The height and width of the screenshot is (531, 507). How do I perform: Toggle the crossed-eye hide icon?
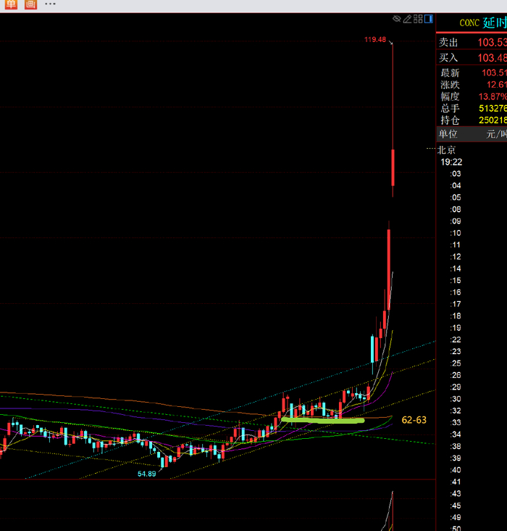[x=397, y=19]
